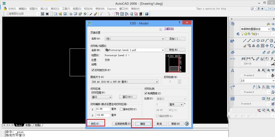Click the 确定 button
Screen dimensions: 275x137
coord(143,124)
